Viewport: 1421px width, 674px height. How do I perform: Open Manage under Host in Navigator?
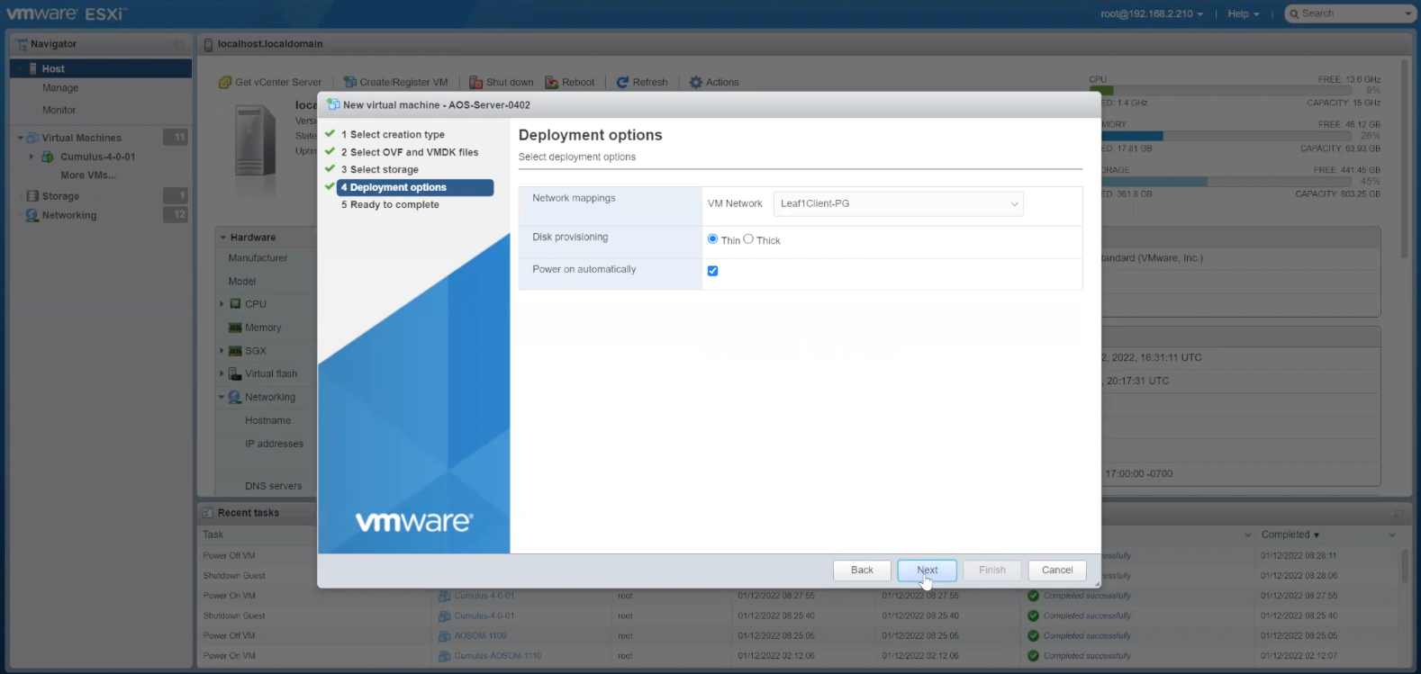[60, 88]
